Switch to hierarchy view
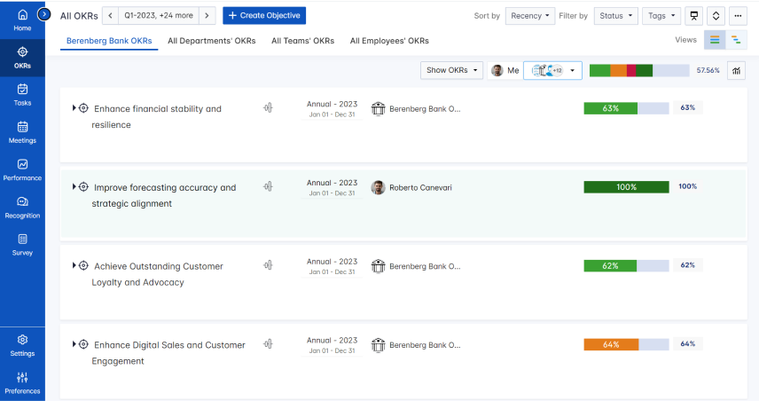The height and width of the screenshot is (401, 759). 736,40
